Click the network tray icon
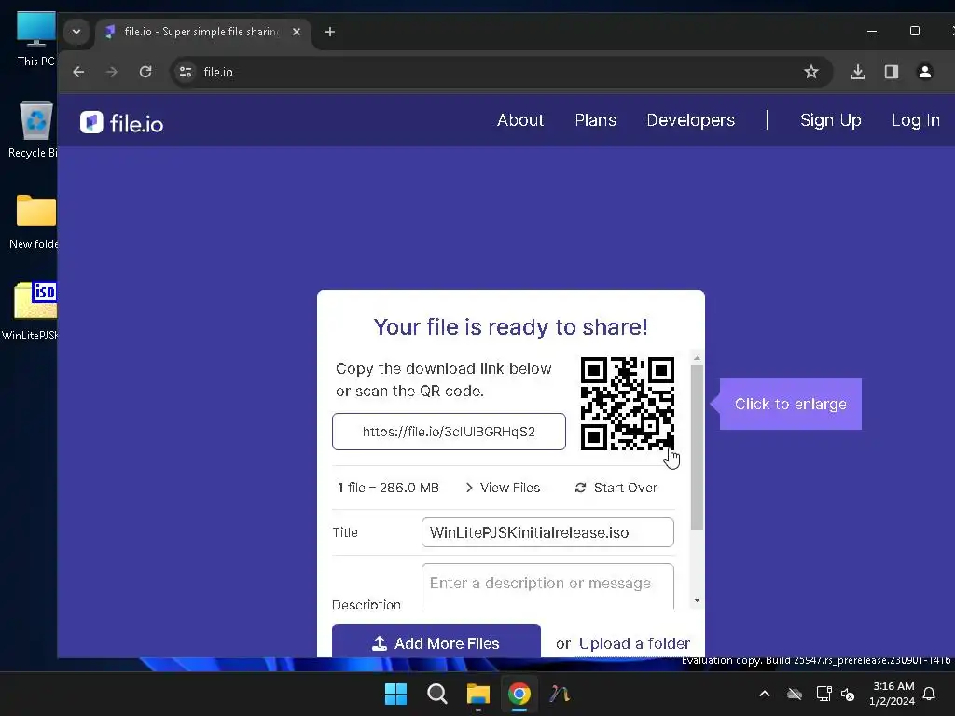The width and height of the screenshot is (955, 716). (x=824, y=694)
